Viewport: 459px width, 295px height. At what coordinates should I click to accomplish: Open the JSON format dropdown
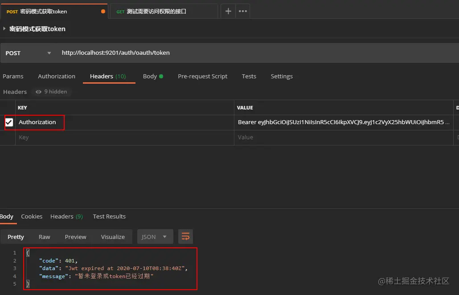pyautogui.click(x=155, y=237)
